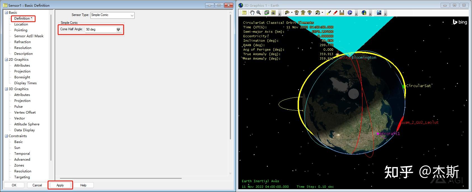
Task: Open dropdown arrow beside stored view icon
Action: [322, 13]
